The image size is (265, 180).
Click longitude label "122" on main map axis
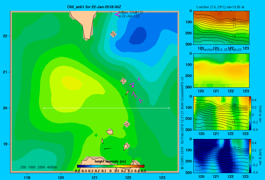128,177
